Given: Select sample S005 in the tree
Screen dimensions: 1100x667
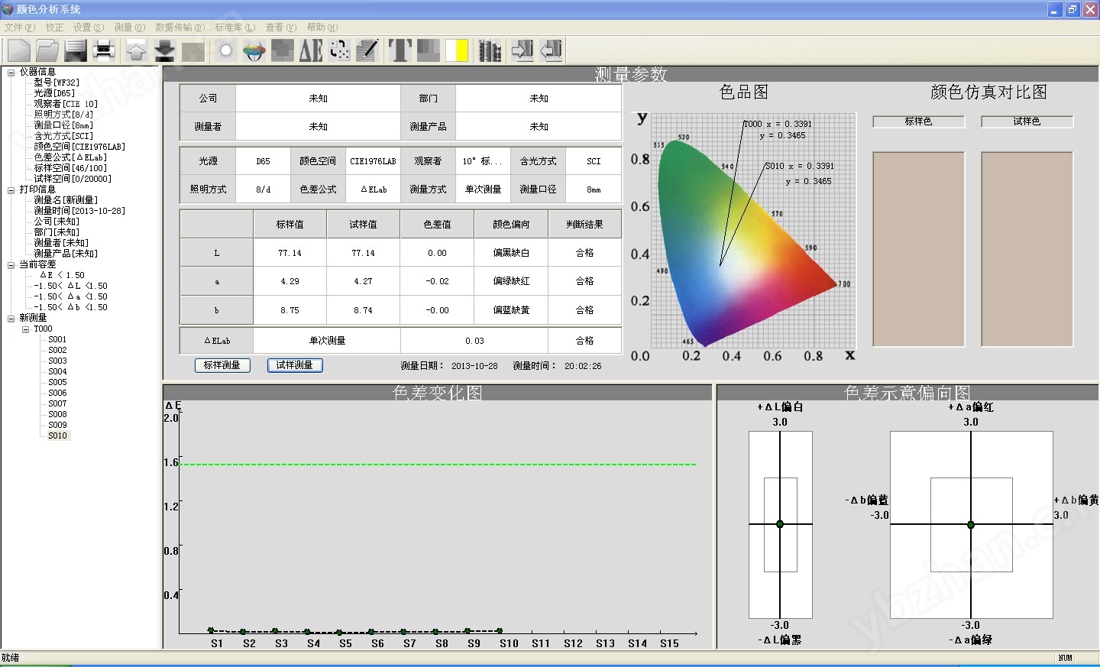Looking at the screenshot, I should 57,382.
